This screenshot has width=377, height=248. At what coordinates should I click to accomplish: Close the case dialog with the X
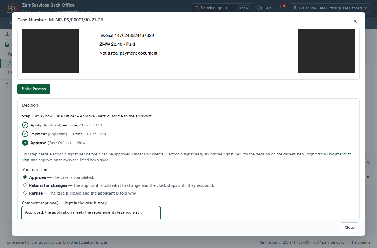355,21
